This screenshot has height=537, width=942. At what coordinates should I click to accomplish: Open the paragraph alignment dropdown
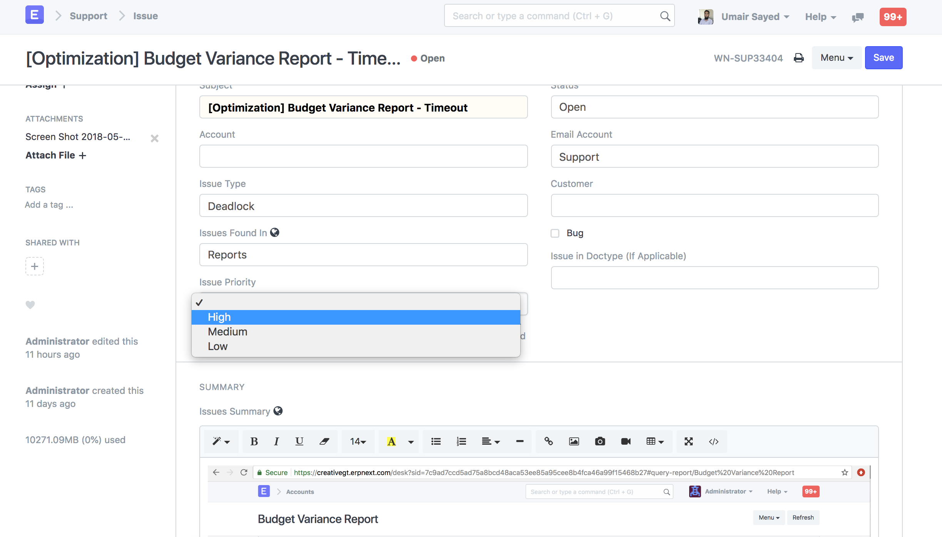pyautogui.click(x=491, y=442)
